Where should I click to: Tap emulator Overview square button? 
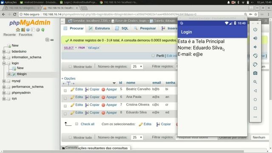[x=255, y=108]
